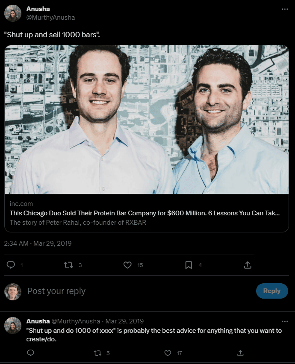295x364 pixels.
Task: Like the follow-up tweet
Action: (168, 353)
